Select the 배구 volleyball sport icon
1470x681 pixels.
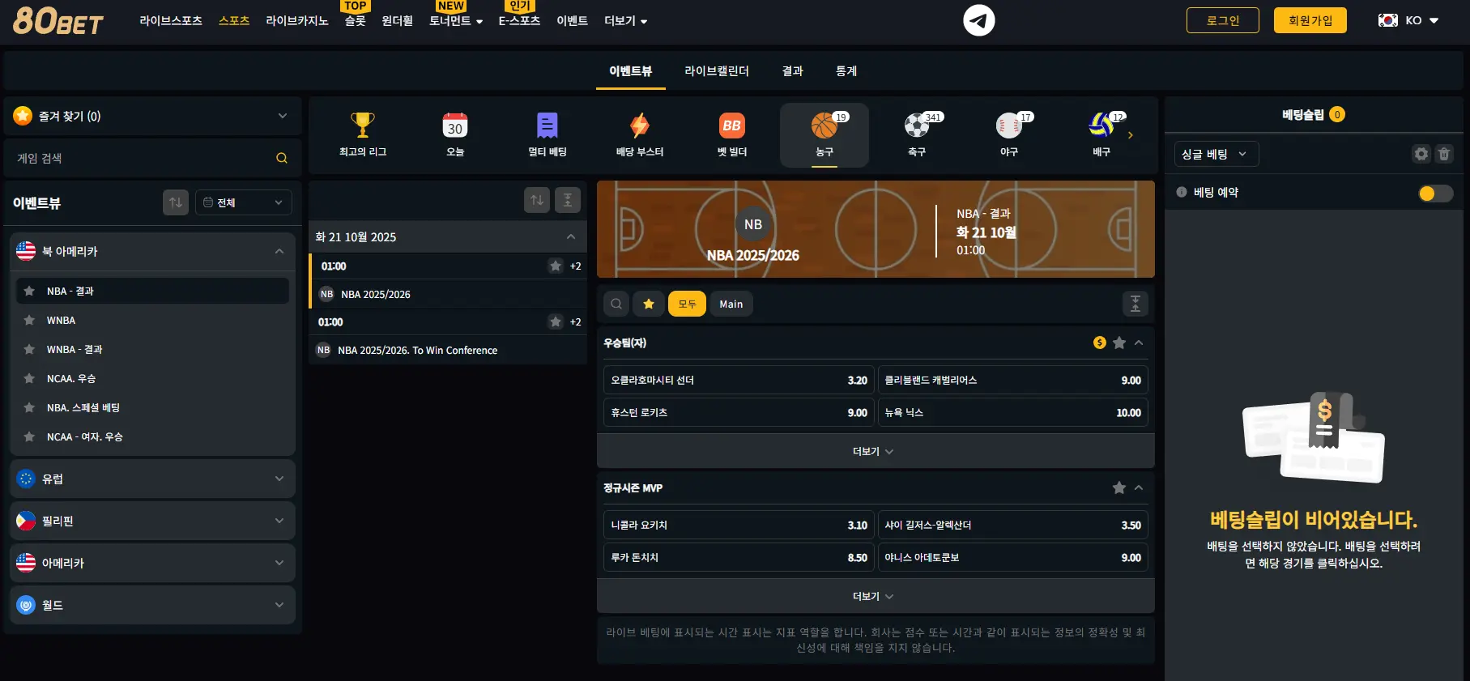pos(1101,126)
